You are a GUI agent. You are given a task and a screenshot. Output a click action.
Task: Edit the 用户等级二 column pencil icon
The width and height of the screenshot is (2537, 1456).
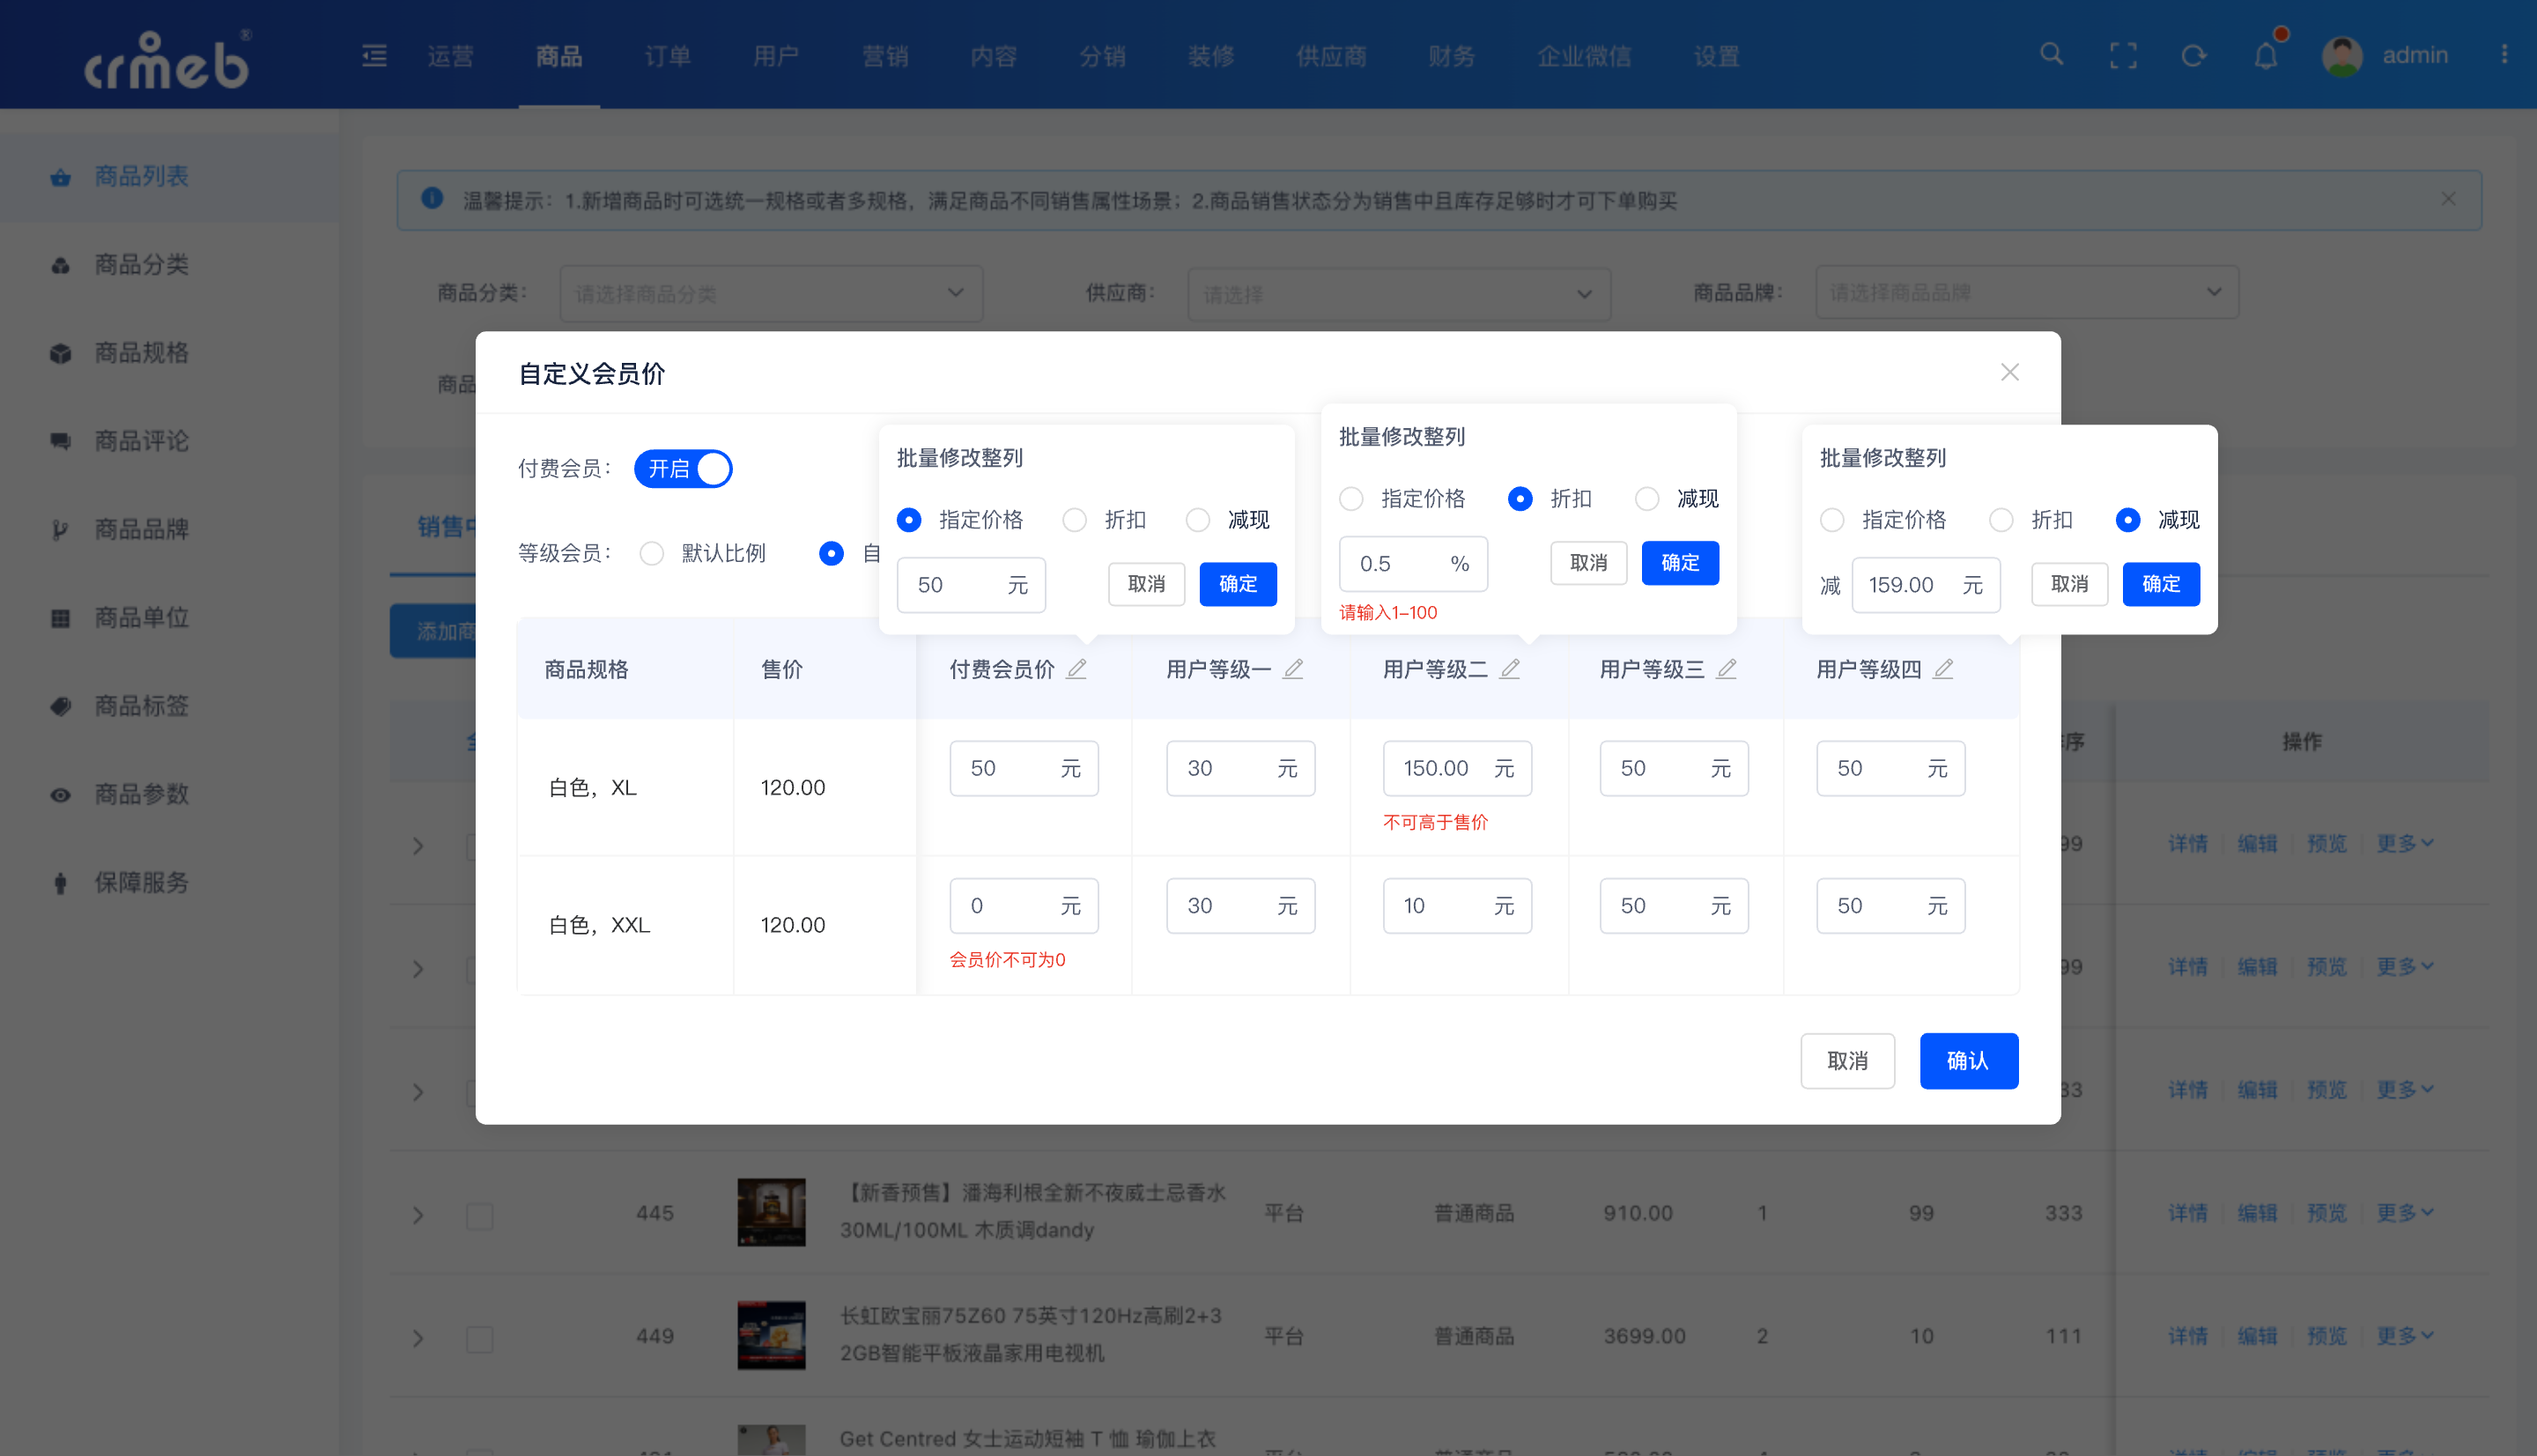1510,669
